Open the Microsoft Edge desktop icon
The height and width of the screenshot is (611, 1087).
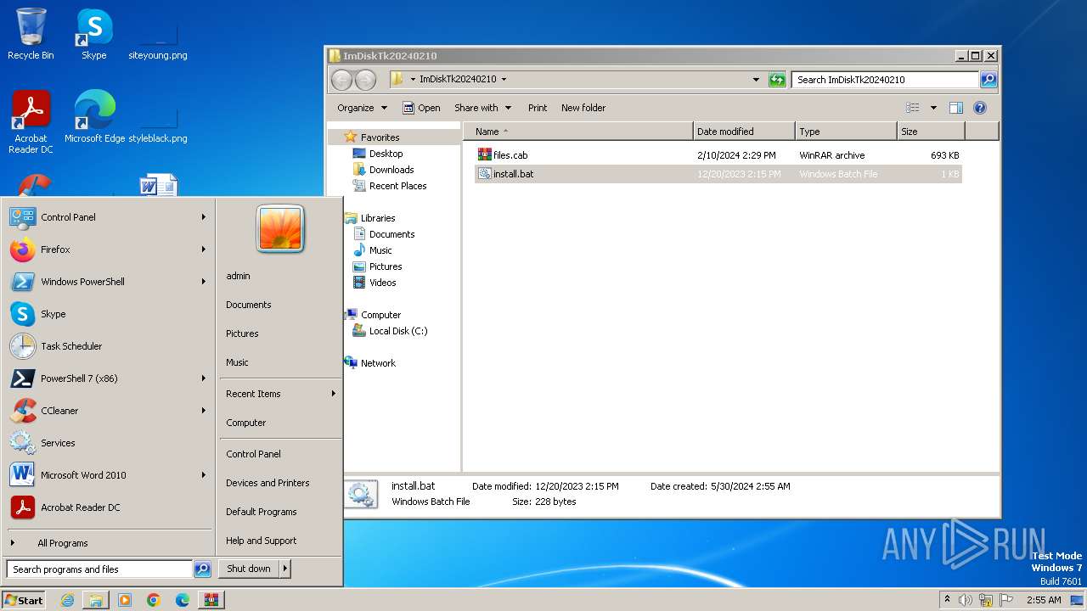[94, 117]
